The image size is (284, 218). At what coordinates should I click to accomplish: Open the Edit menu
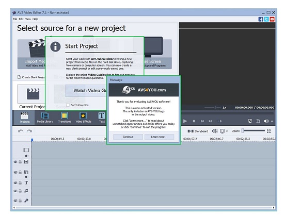[21, 19]
